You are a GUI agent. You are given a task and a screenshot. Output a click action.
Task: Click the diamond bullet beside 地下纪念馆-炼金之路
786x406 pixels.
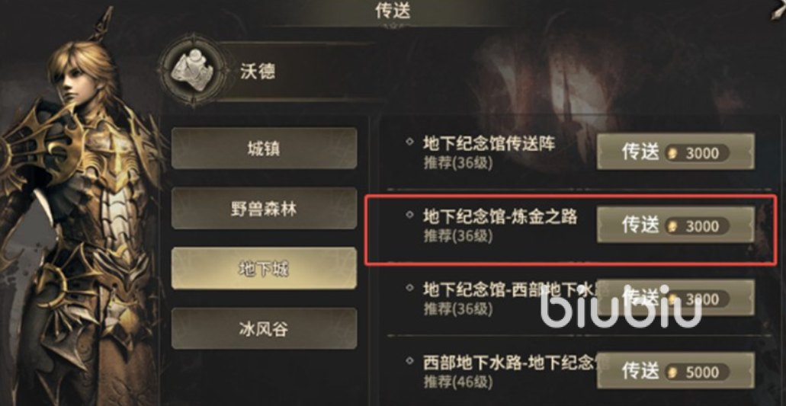(409, 215)
